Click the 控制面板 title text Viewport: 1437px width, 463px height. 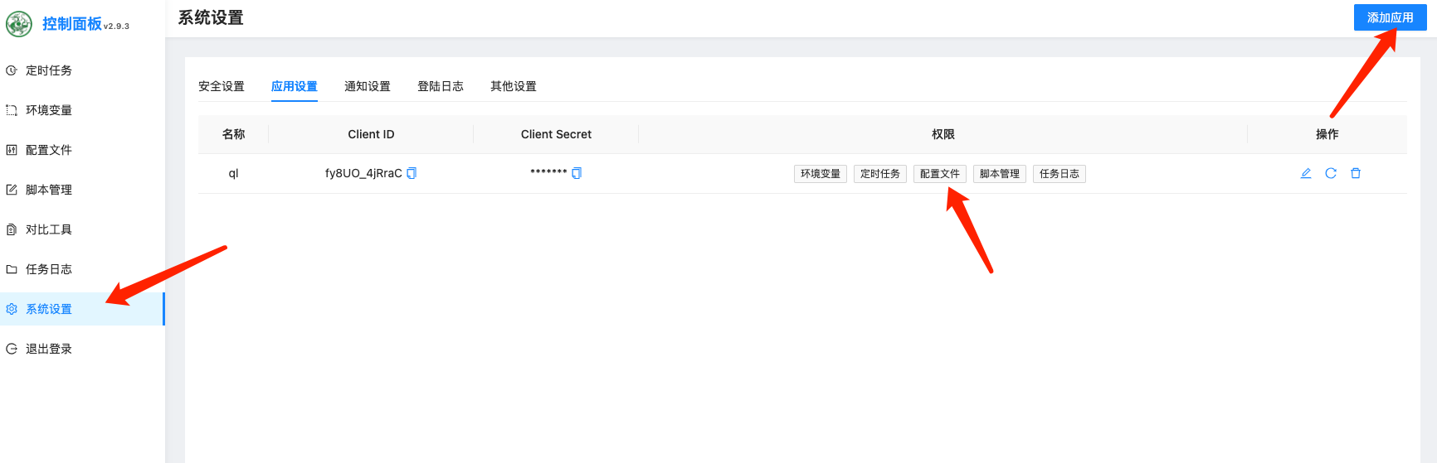(72, 24)
